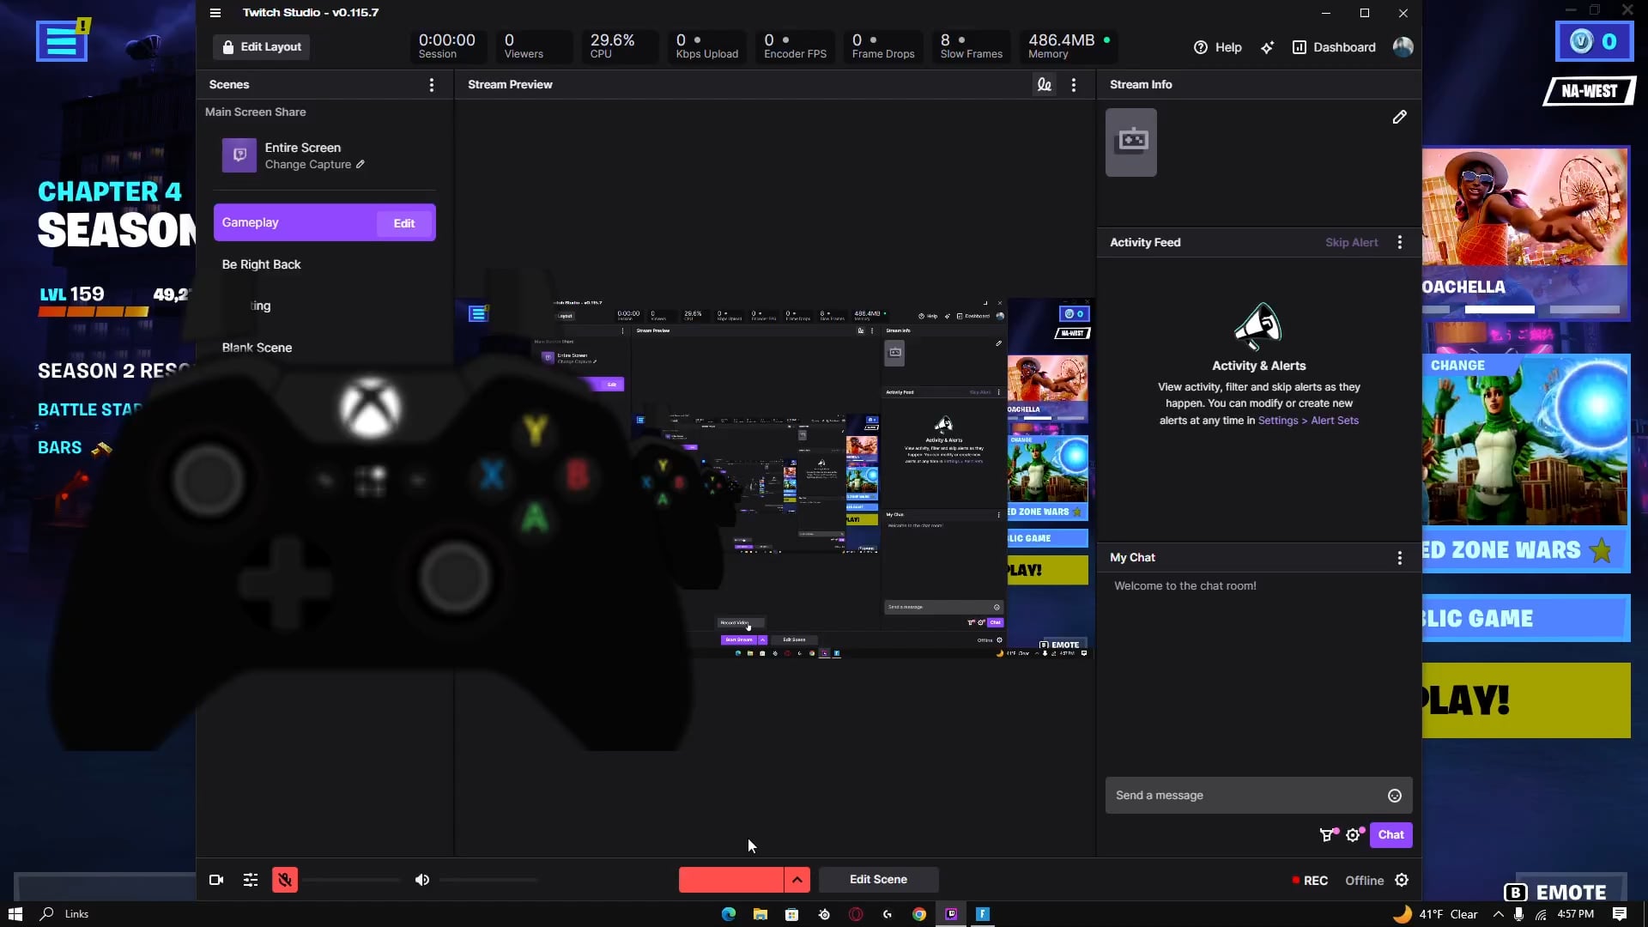The height and width of the screenshot is (927, 1648).
Task: Click the Edit Layout lock button
Action: coord(262,47)
